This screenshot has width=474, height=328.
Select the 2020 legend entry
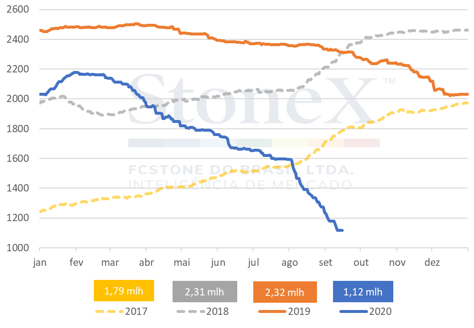(366, 311)
